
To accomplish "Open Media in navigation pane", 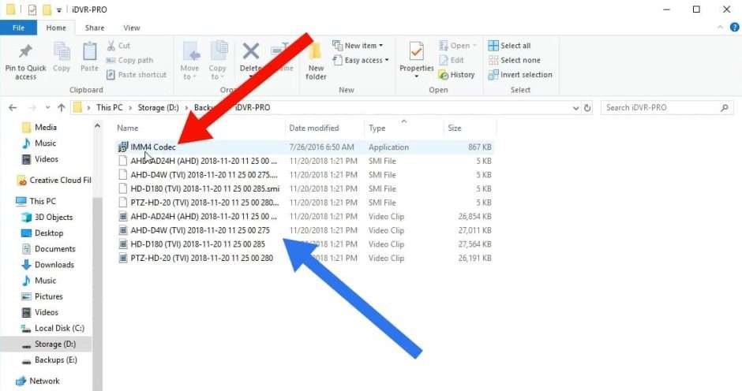I will click(x=39, y=127).
